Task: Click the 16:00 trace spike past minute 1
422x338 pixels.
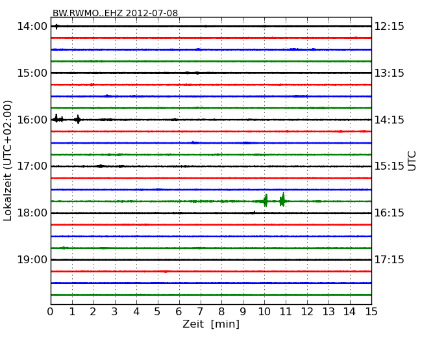Action: click(x=78, y=120)
